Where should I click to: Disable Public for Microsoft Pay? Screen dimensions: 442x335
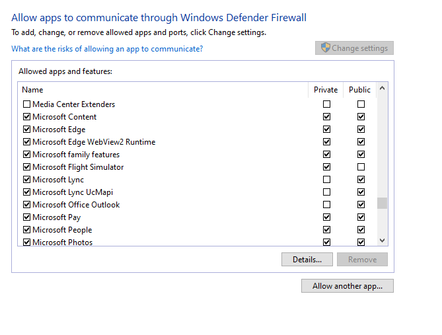tap(361, 217)
